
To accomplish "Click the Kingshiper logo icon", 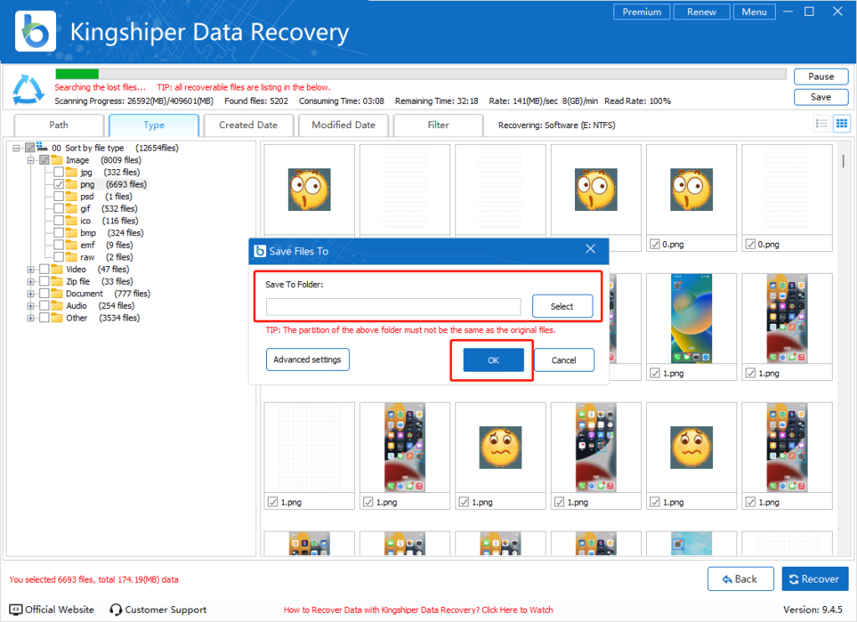I will [35, 31].
